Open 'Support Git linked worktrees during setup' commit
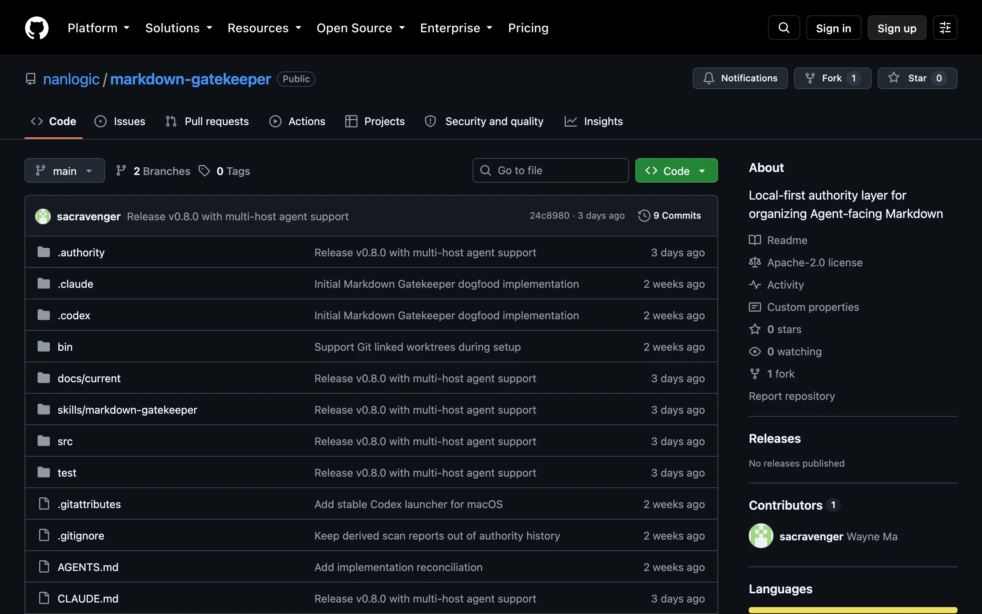The image size is (982, 614). point(417,347)
